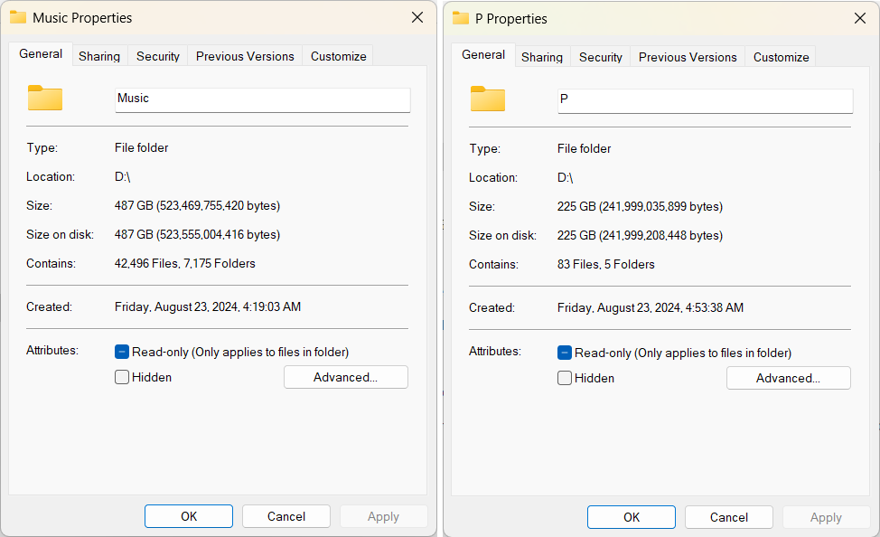The width and height of the screenshot is (880, 537).
Task: Click 'File folder' type in P Properties
Action: 585,149
